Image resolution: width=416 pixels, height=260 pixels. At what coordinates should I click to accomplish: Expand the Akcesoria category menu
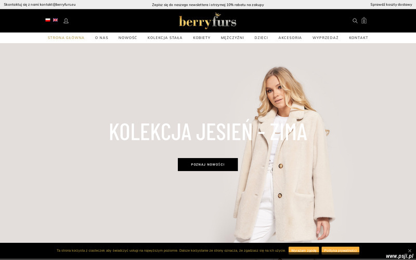[290, 37]
